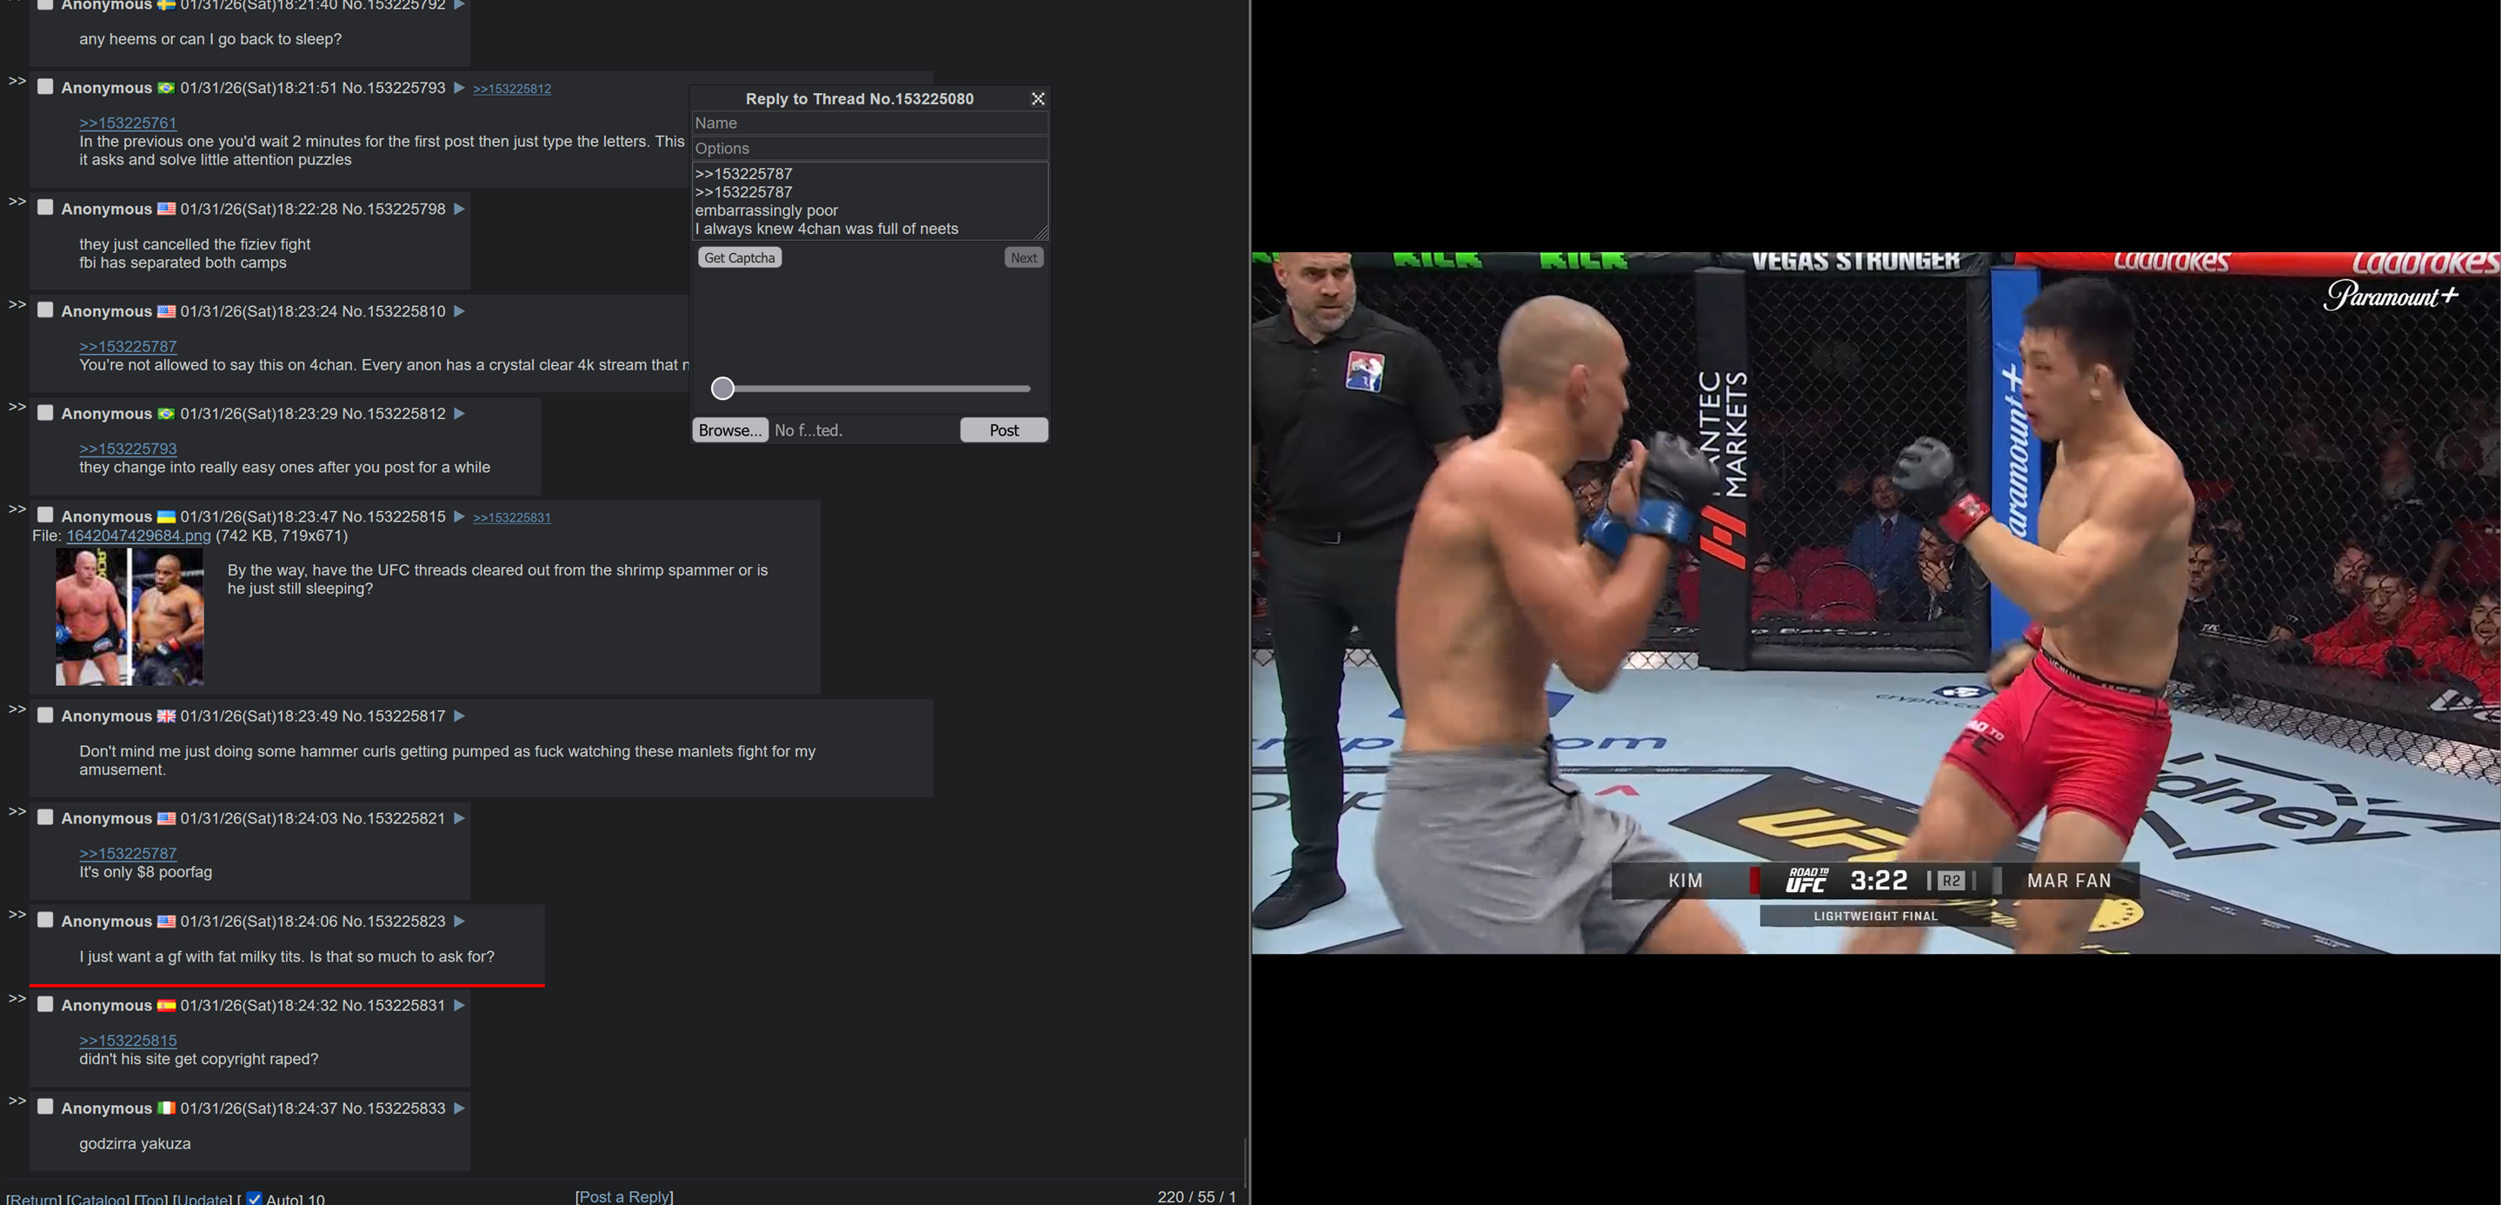Image resolution: width=2501 pixels, height=1205 pixels.
Task: Open post menu arrow for No.153225821
Action: click(x=459, y=818)
